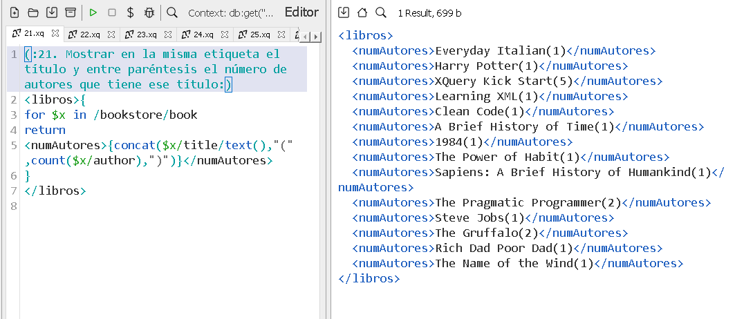Click line 7 closing libros tag in editor
Screen dimensions: 735x319
[55, 191]
